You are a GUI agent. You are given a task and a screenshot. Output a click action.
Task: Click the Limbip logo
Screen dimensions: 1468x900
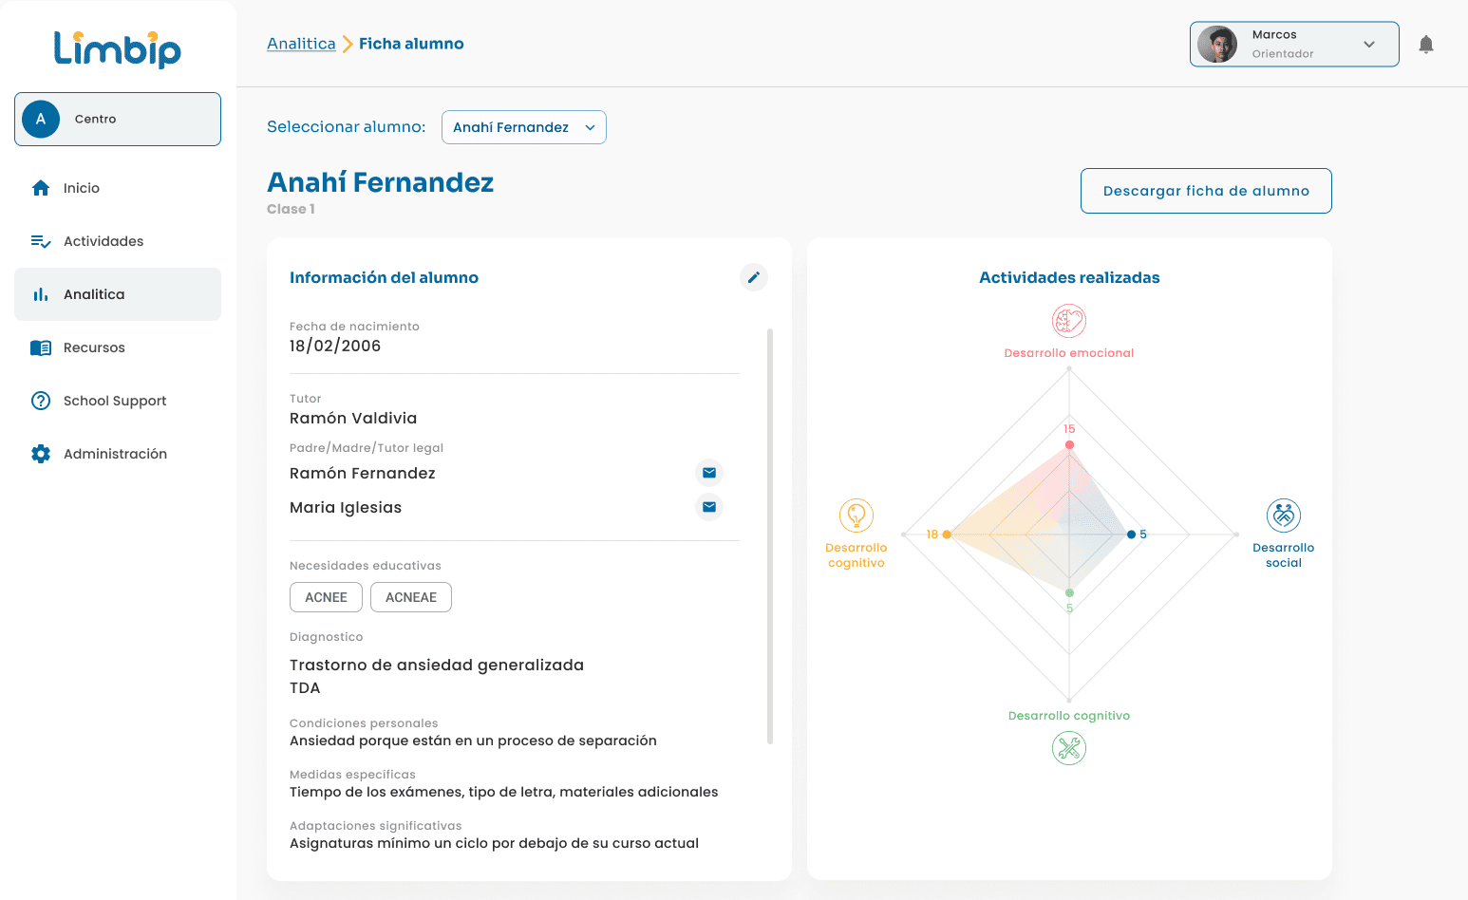pyautogui.click(x=118, y=48)
